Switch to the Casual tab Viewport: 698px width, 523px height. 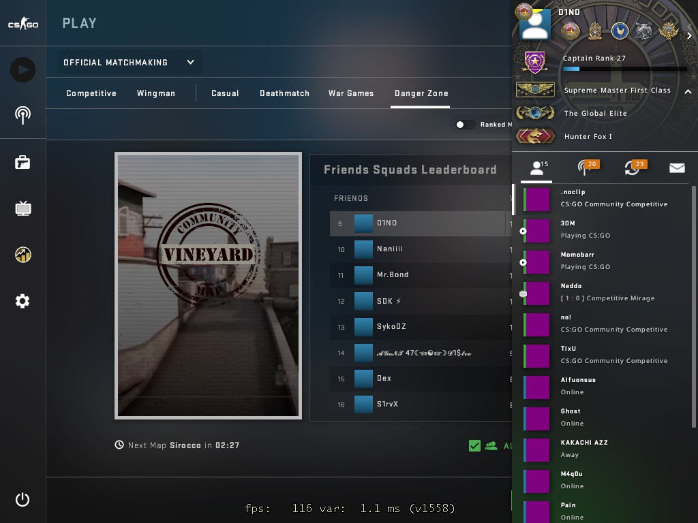(x=225, y=93)
